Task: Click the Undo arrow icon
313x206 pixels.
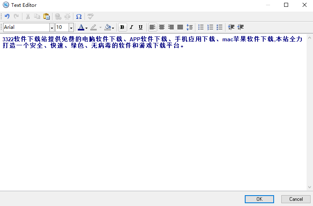Action: coord(7,16)
